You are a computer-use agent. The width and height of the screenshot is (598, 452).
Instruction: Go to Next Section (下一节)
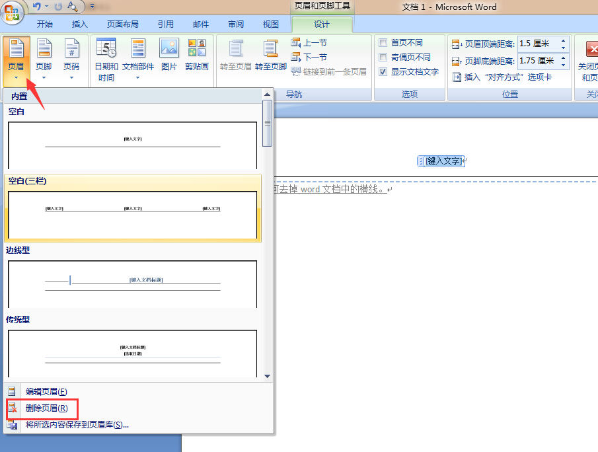point(309,57)
